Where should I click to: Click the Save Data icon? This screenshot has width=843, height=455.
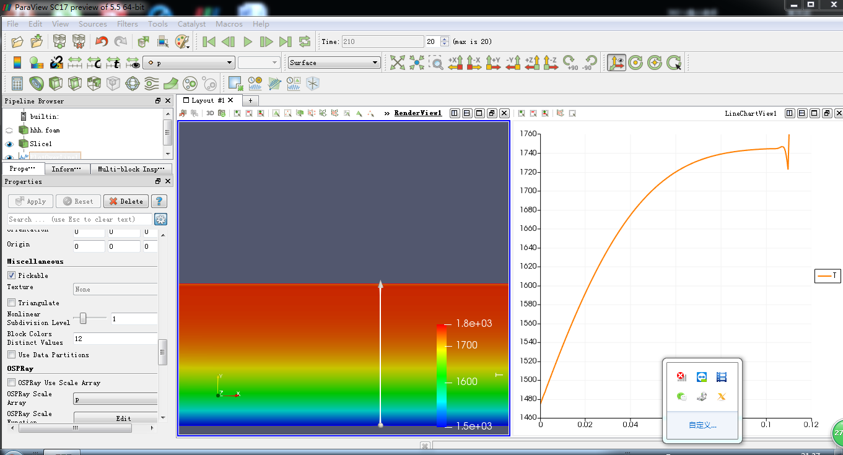[37, 41]
